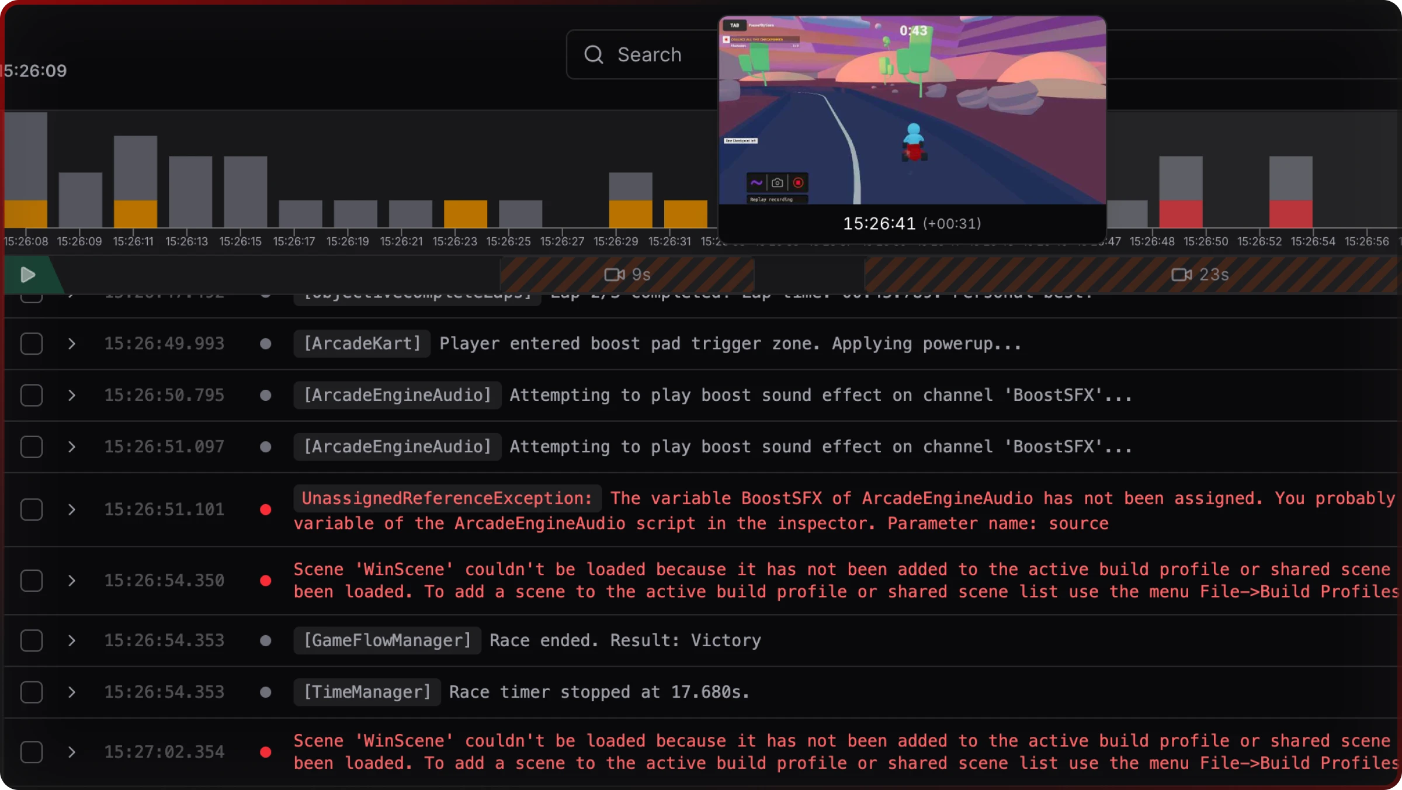The width and height of the screenshot is (1402, 790).
Task: Click the purple wave icon in preview
Action: coord(756,183)
